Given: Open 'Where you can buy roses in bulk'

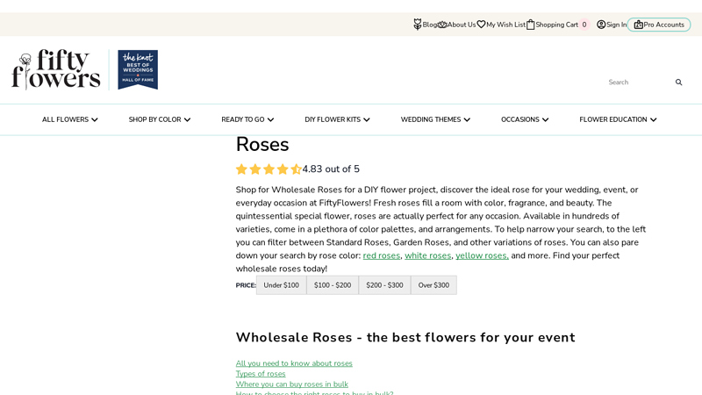Looking at the screenshot, I should click(292, 384).
